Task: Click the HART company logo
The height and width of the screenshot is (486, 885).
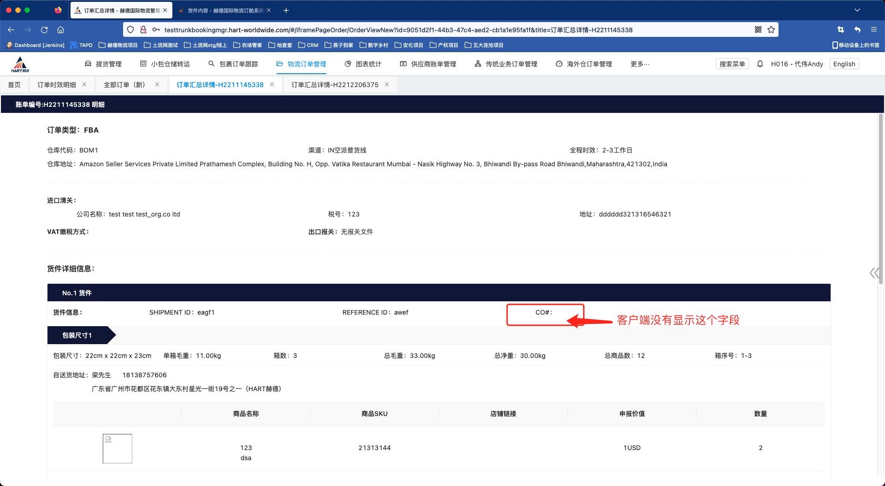Action: pos(20,64)
